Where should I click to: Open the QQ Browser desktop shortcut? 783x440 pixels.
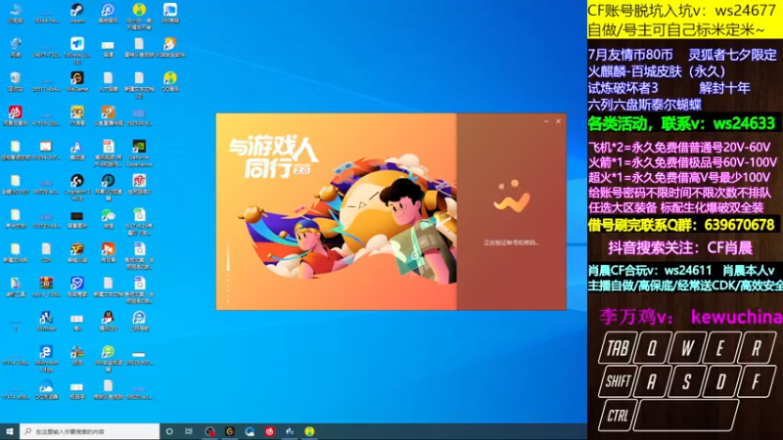pyautogui.click(x=46, y=389)
